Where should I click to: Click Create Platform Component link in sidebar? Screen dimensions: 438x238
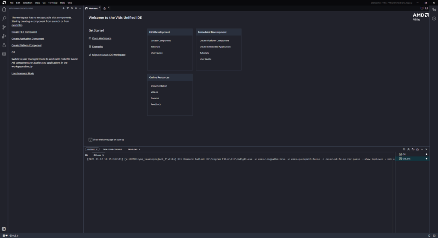pos(26,45)
